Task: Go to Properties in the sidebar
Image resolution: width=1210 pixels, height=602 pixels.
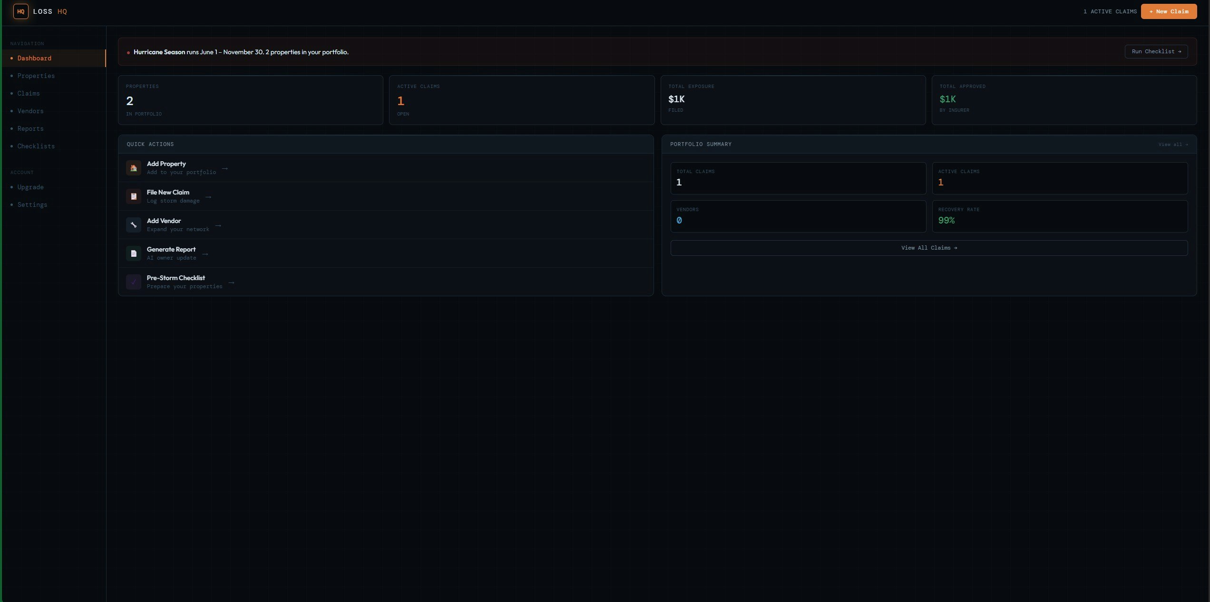Action: [53, 76]
